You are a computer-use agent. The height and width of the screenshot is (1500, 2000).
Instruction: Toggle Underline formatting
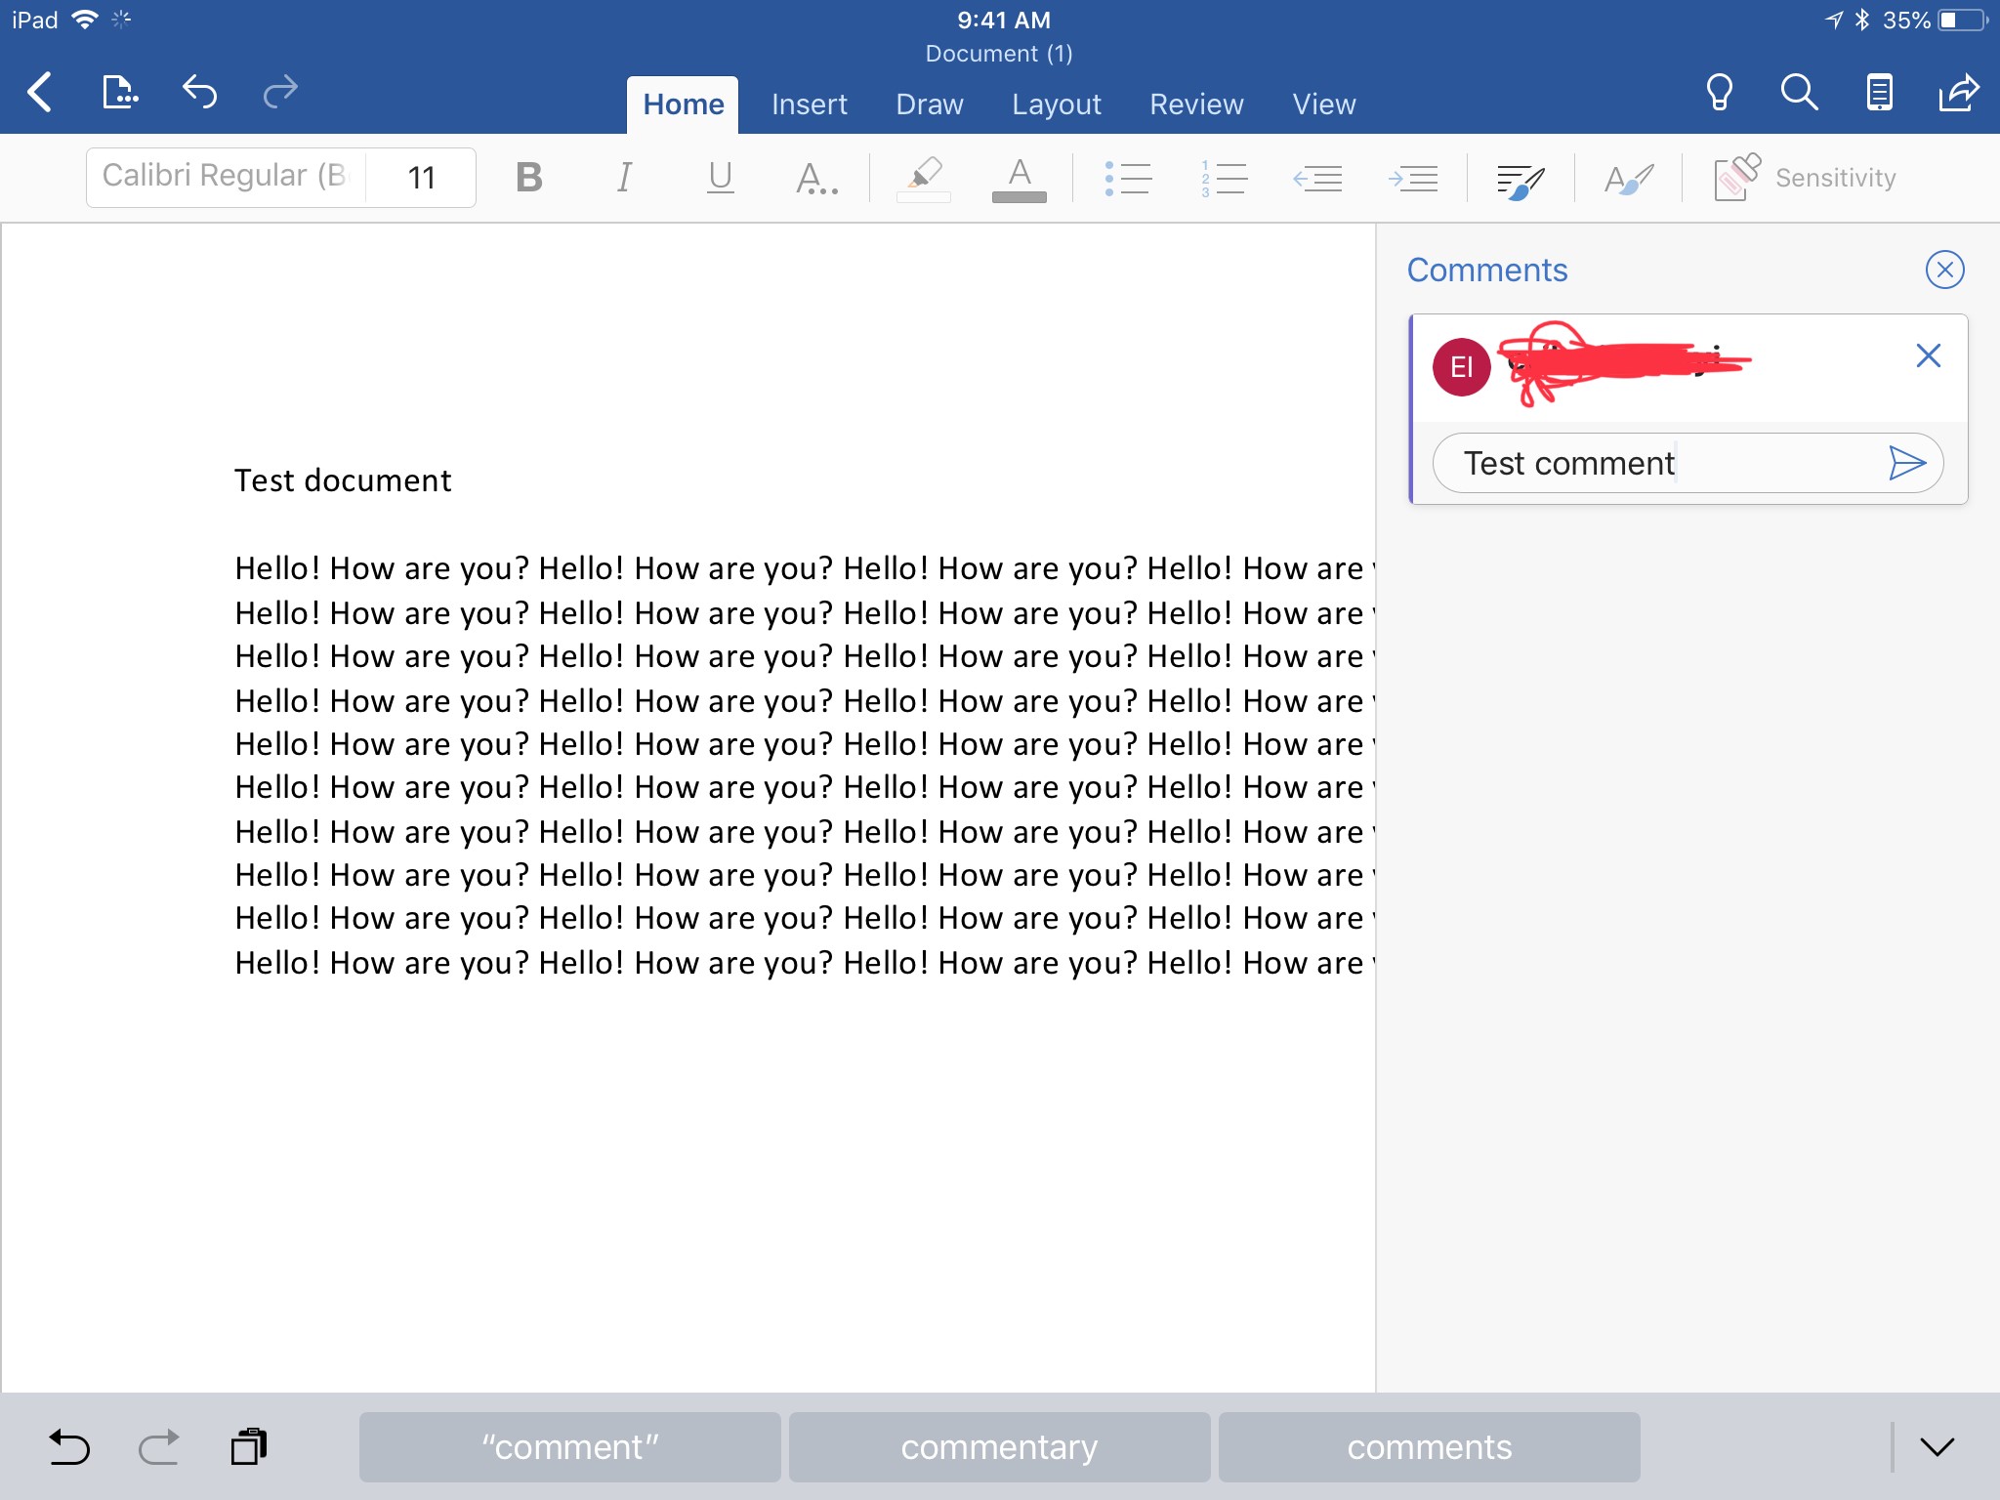click(x=721, y=178)
